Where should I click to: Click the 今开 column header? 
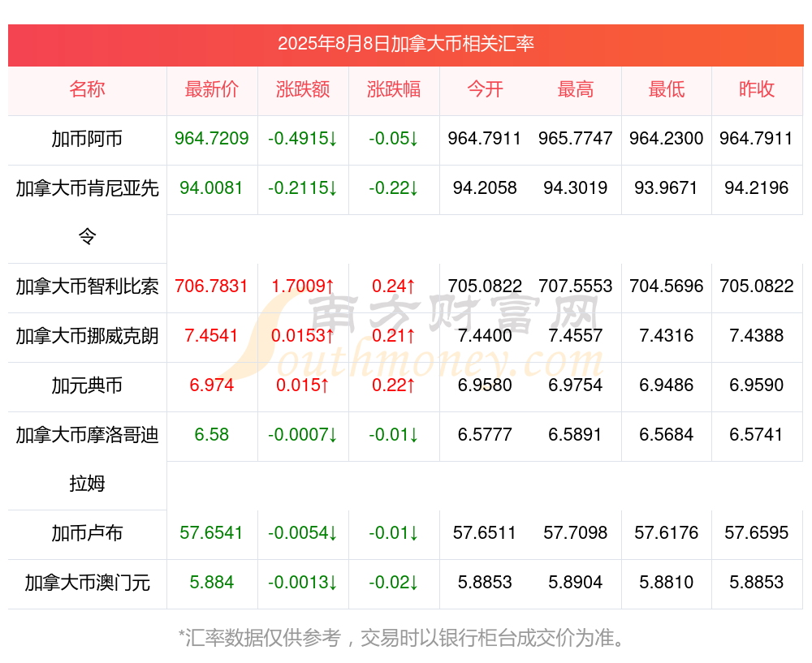click(x=485, y=89)
